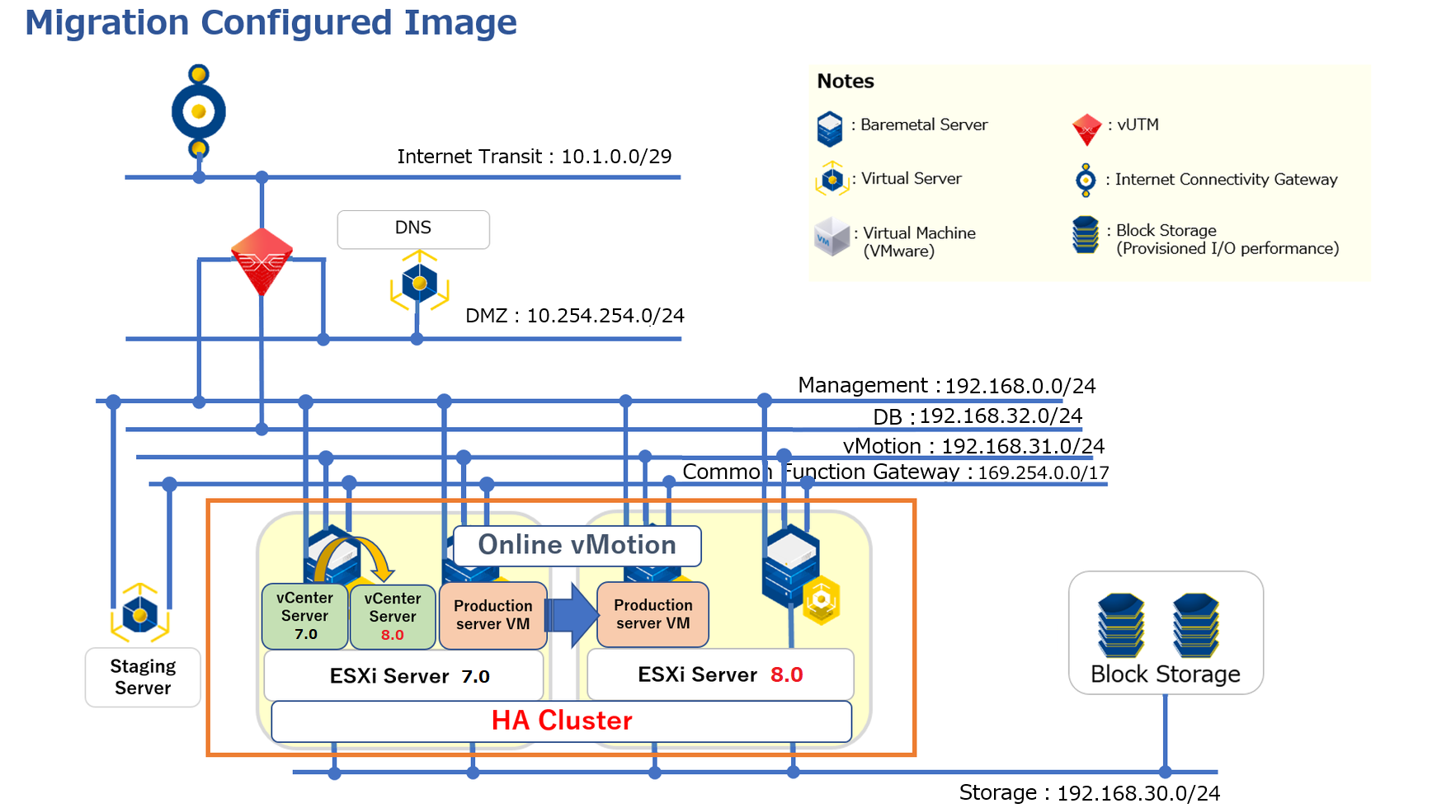This screenshot has height=808, width=1437.
Task: Click the Virtual Server legend text
Action: click(912, 179)
